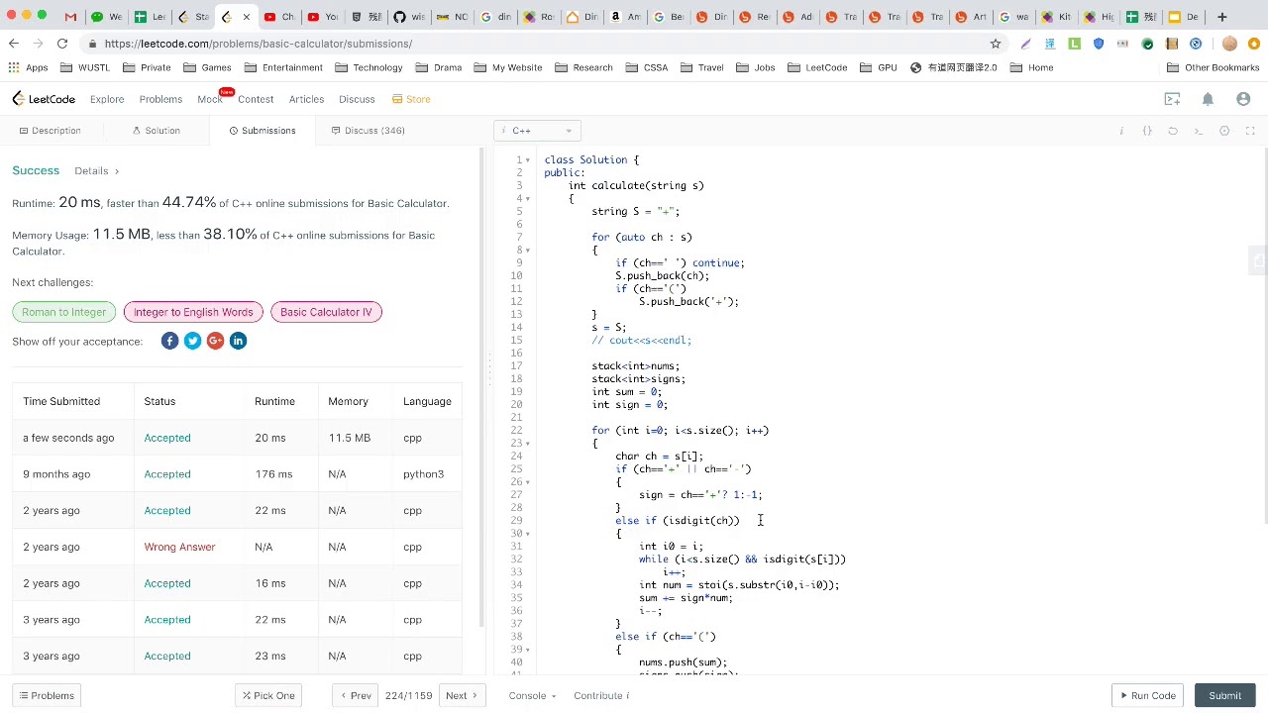Reload the browser page

(61, 44)
